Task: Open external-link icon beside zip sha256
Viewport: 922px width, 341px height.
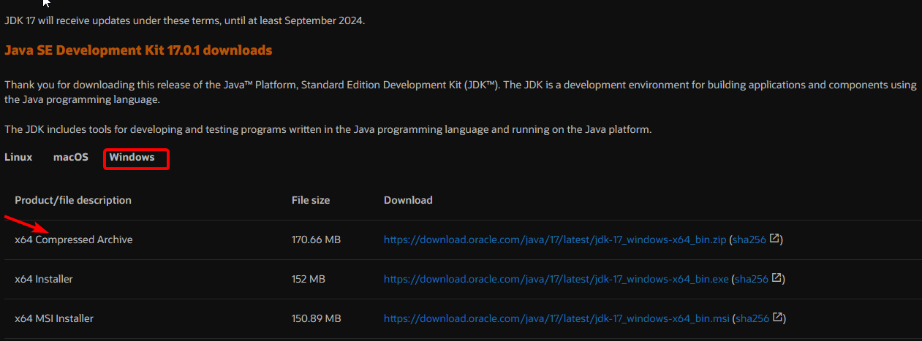Action: 775,239
